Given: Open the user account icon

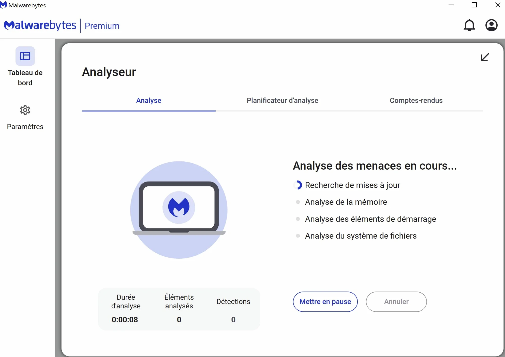Looking at the screenshot, I should [x=491, y=25].
